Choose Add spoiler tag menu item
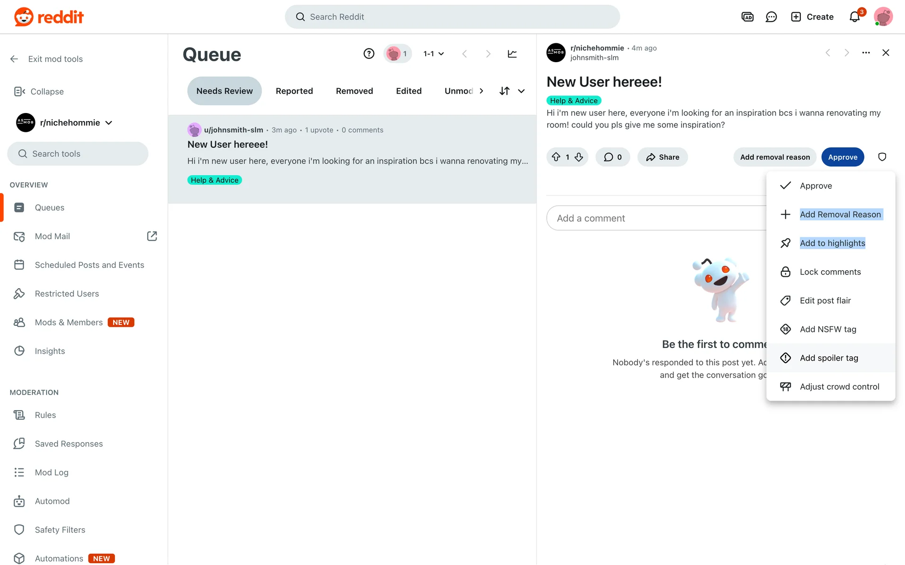 coord(829,358)
